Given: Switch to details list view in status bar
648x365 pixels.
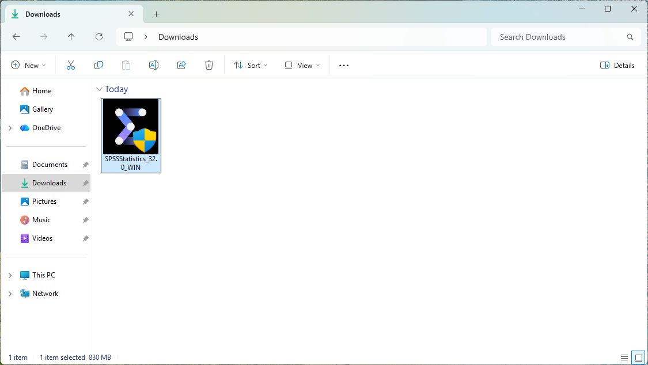Looking at the screenshot, I should point(624,358).
